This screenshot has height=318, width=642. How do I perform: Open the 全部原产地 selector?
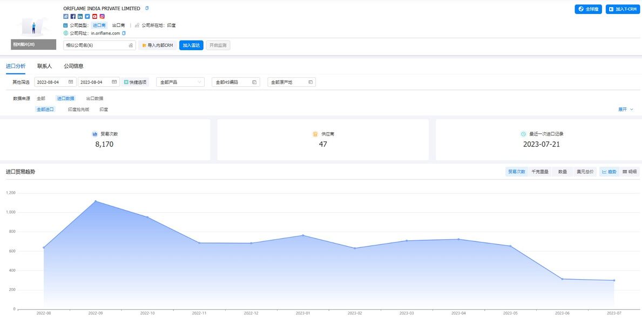[292, 82]
